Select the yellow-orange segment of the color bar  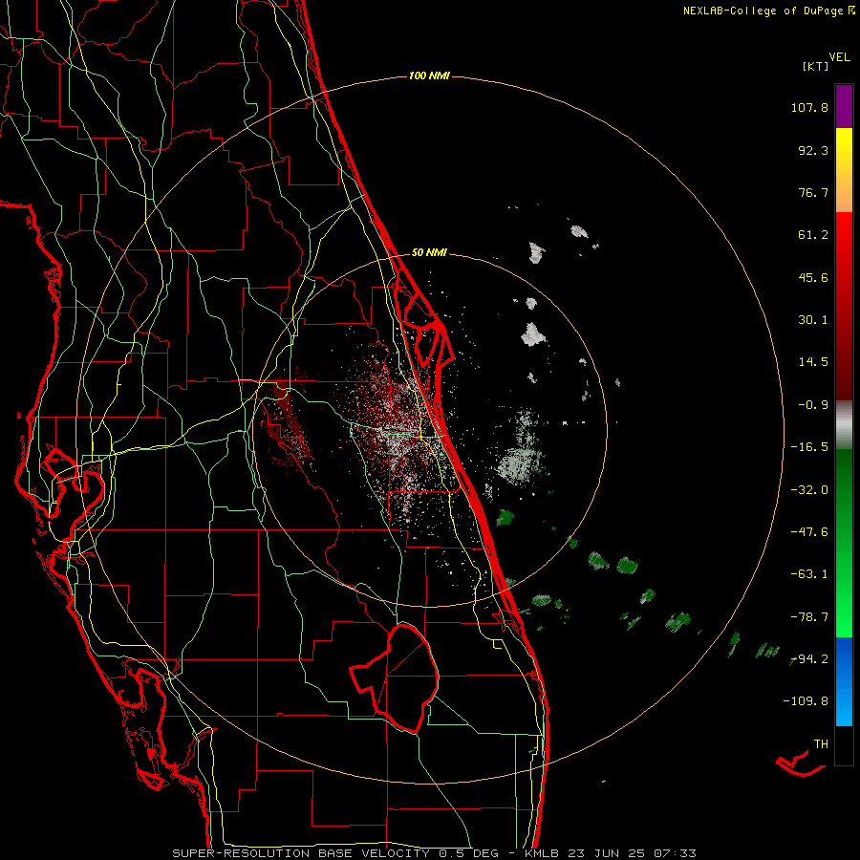click(x=844, y=170)
